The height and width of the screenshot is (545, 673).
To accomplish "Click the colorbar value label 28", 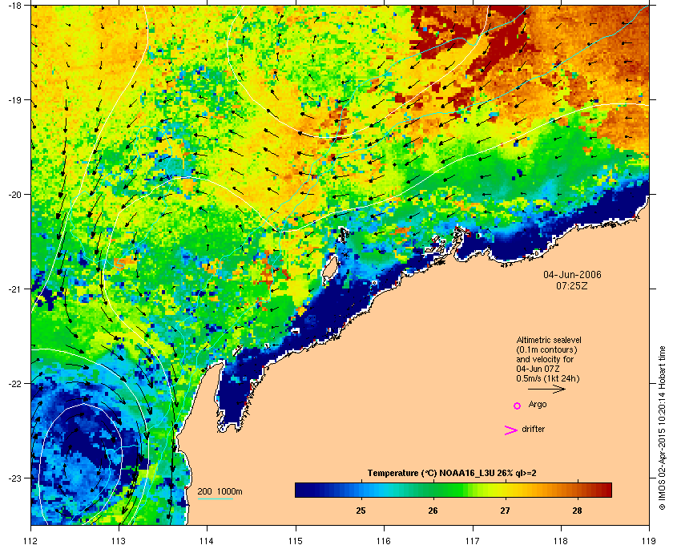I will click(x=577, y=511).
